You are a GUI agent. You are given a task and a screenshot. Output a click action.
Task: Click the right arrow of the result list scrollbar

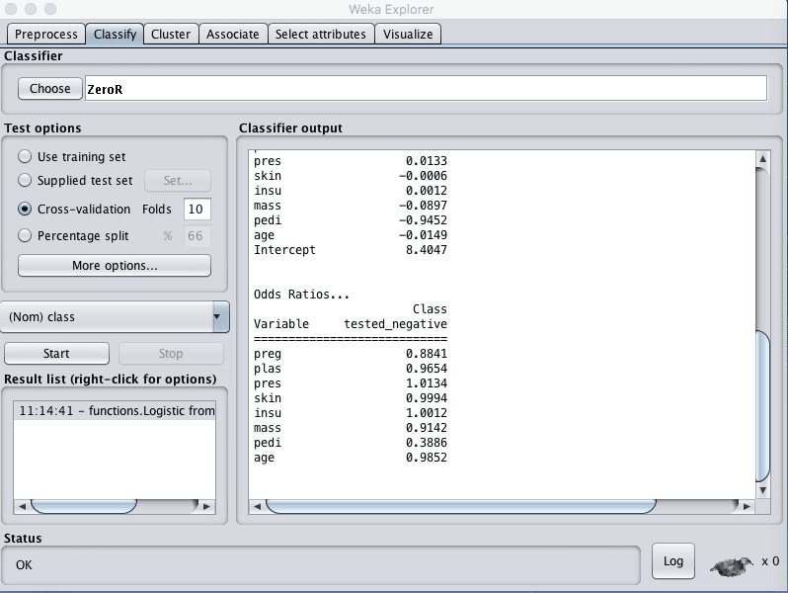206,506
